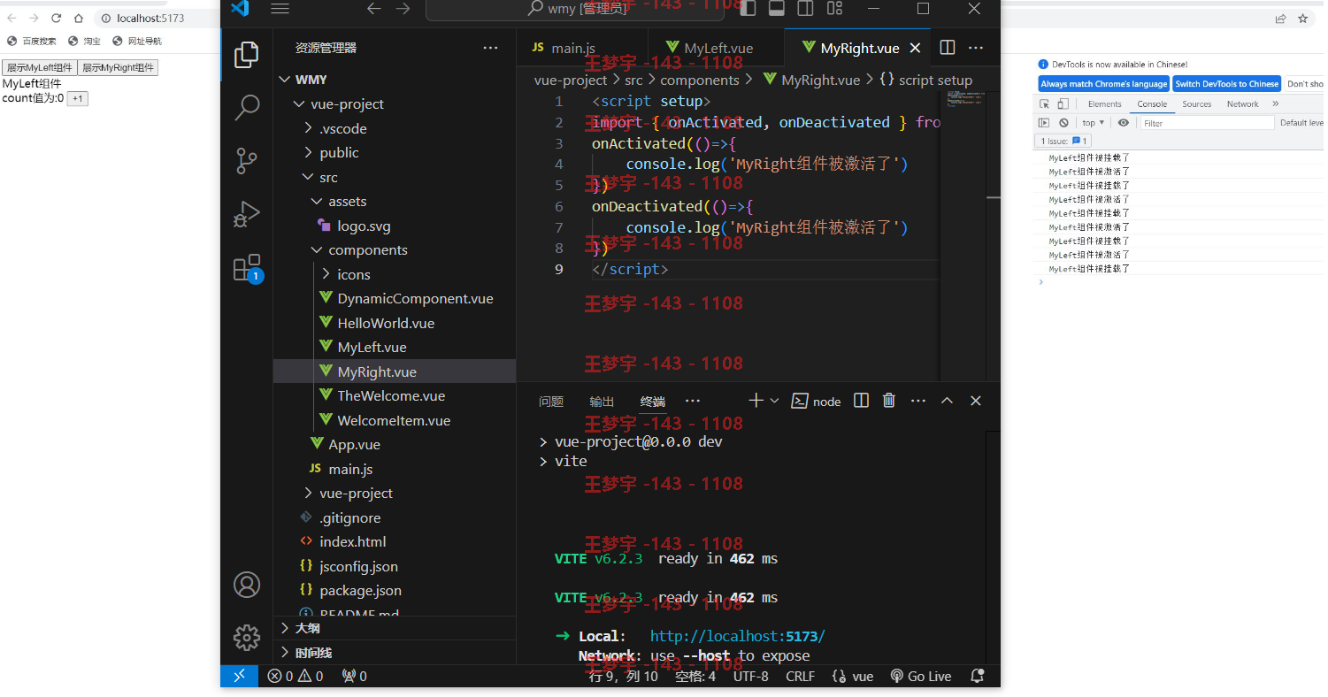The width and height of the screenshot is (1328, 697).
Task: Expand the 时间线 timeline section
Action: tap(395, 653)
